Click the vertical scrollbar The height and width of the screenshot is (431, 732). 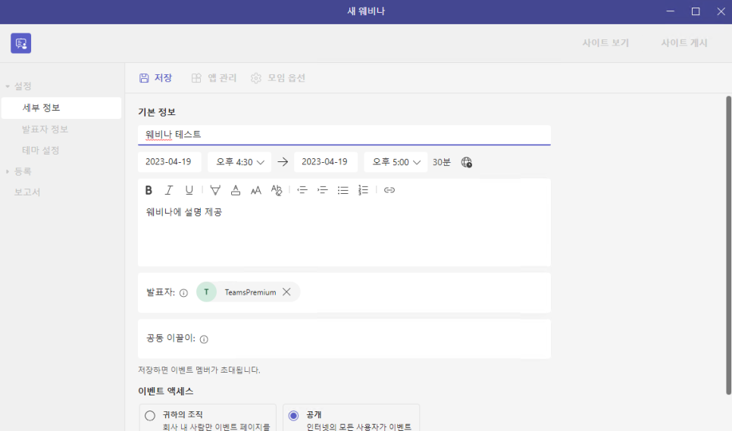pos(728,245)
